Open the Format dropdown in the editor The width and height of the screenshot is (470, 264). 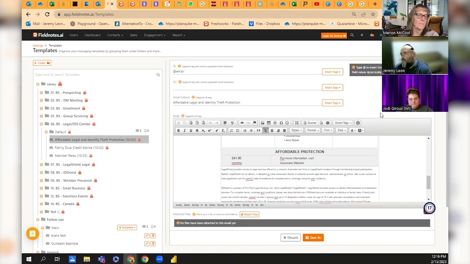coord(312,131)
